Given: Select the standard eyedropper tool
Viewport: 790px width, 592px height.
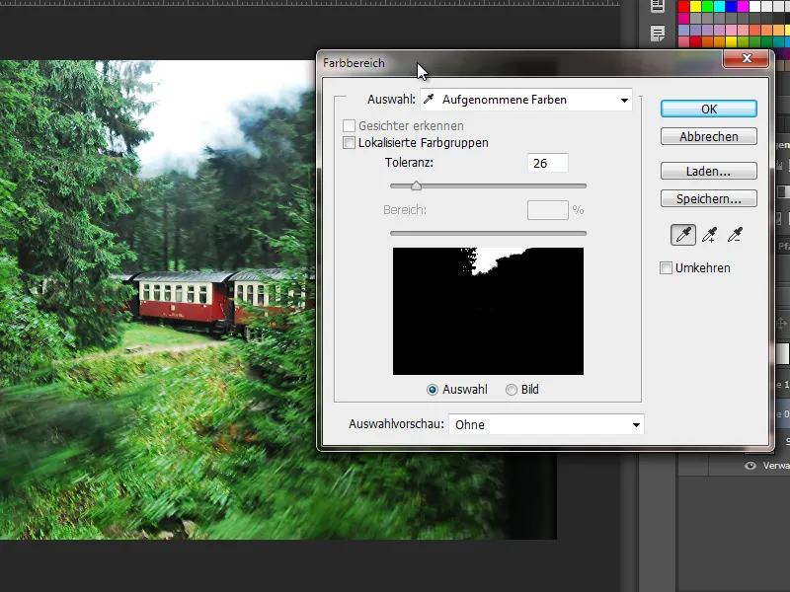Looking at the screenshot, I should point(683,235).
